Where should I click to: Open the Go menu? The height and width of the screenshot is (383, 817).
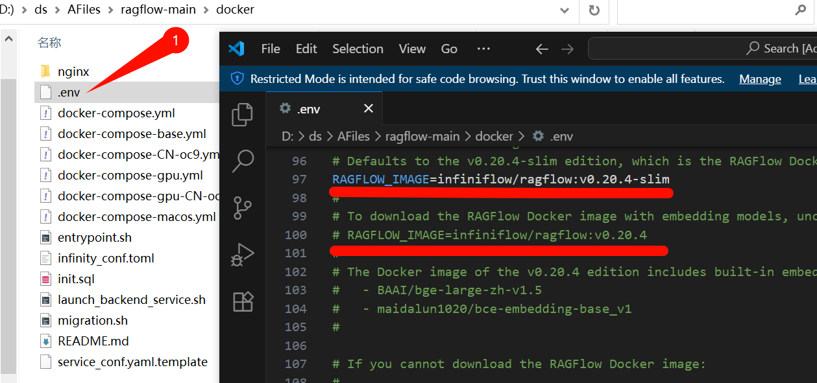coord(449,49)
